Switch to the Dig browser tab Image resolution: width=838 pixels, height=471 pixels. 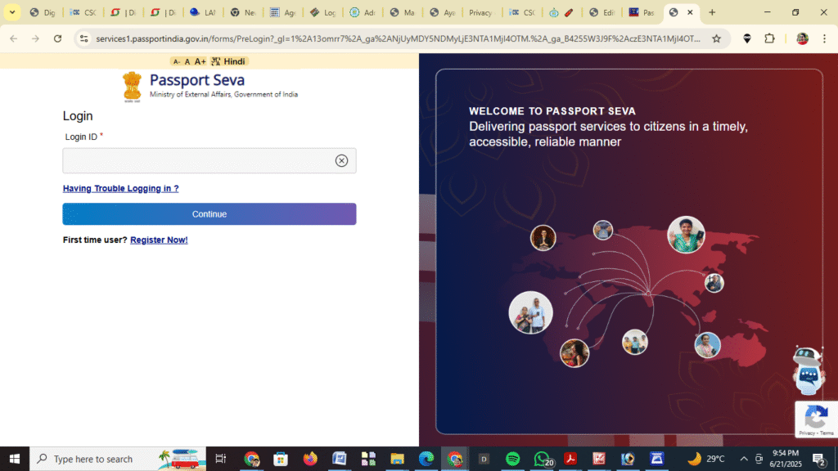pyautogui.click(x=43, y=12)
